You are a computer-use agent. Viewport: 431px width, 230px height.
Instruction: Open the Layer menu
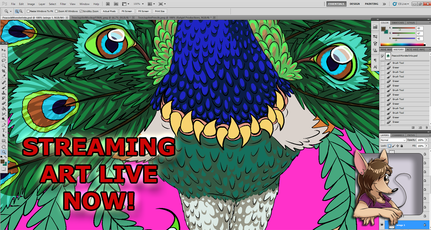(x=42, y=4)
